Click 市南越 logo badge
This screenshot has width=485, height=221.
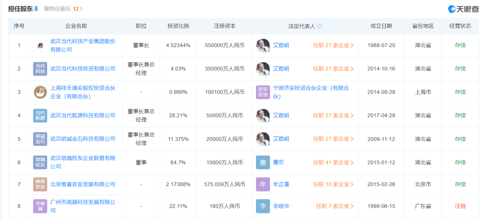[x=40, y=206]
